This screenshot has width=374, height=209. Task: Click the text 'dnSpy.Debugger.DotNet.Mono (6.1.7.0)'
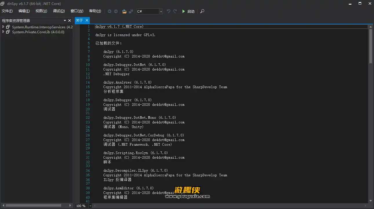click(140, 118)
